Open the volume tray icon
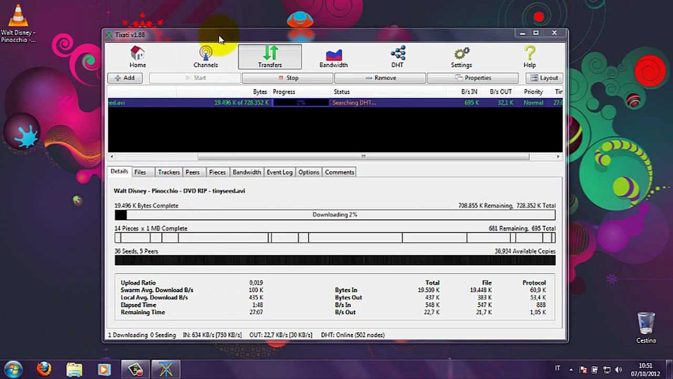 point(618,370)
